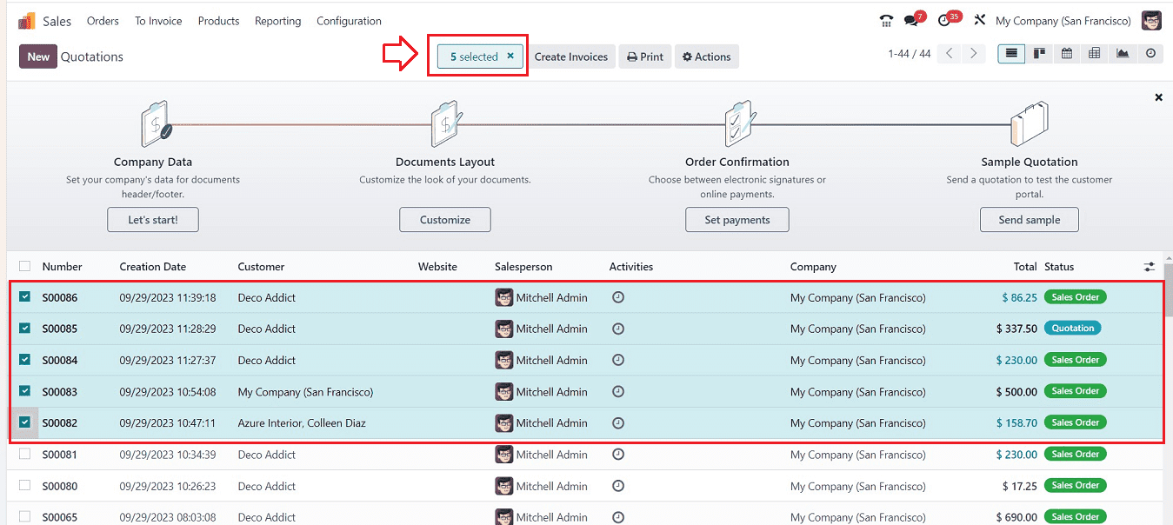Uncheck the S00083 row checkbox

point(24,391)
